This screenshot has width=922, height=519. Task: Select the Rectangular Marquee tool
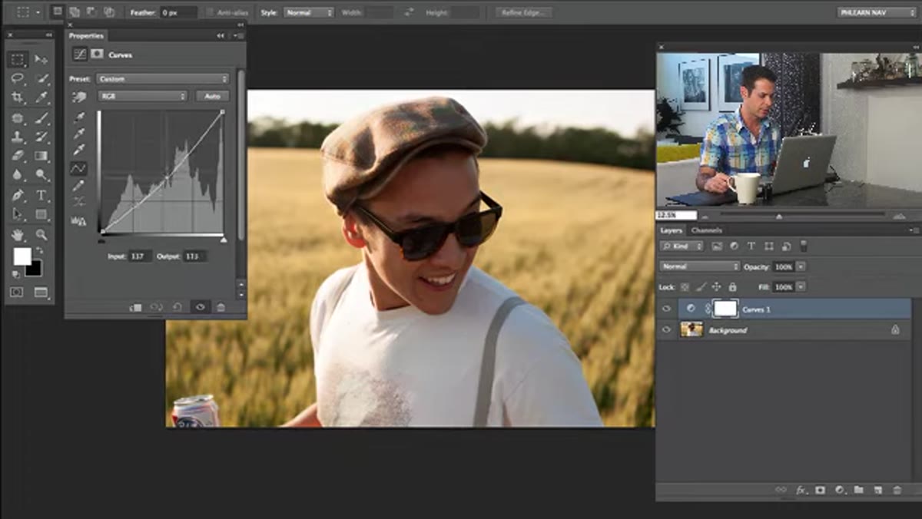click(x=18, y=59)
